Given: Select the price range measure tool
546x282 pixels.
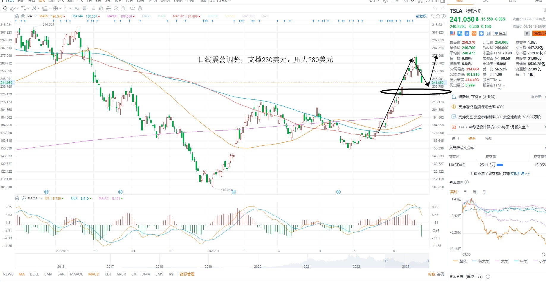Looking at the screenshot, I should coord(56,8).
